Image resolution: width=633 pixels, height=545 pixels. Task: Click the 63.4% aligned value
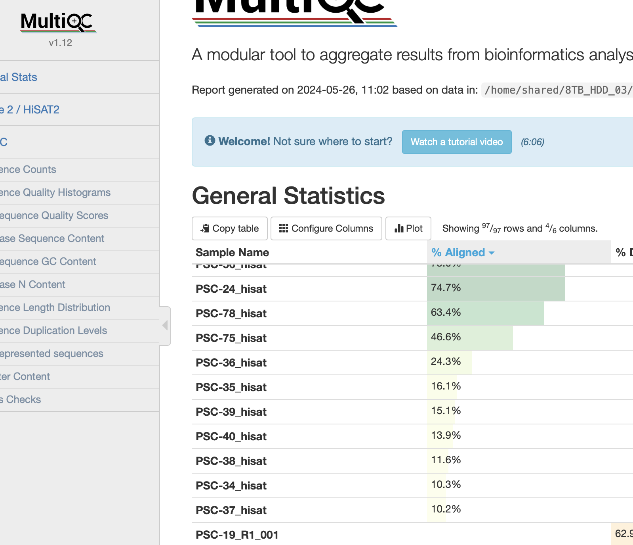(x=446, y=312)
